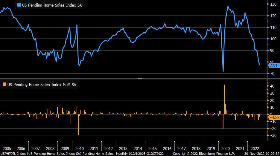Select 2015 on the time axis
The image size is (280, 156).
click(153, 149)
